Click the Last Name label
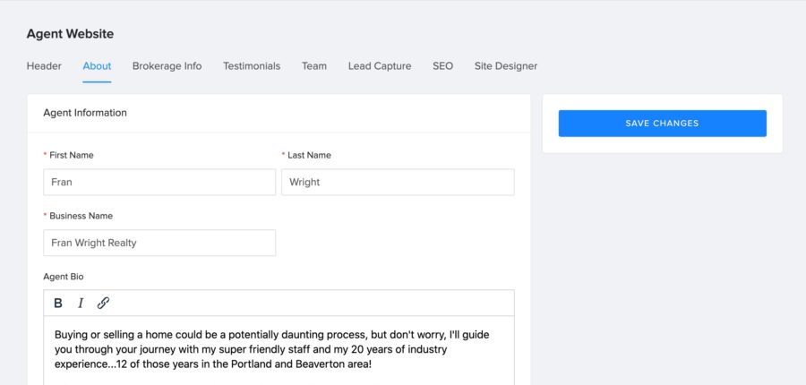806x385 pixels. (309, 155)
